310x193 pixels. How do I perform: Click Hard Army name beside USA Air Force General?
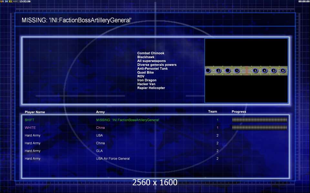[x=33, y=159]
